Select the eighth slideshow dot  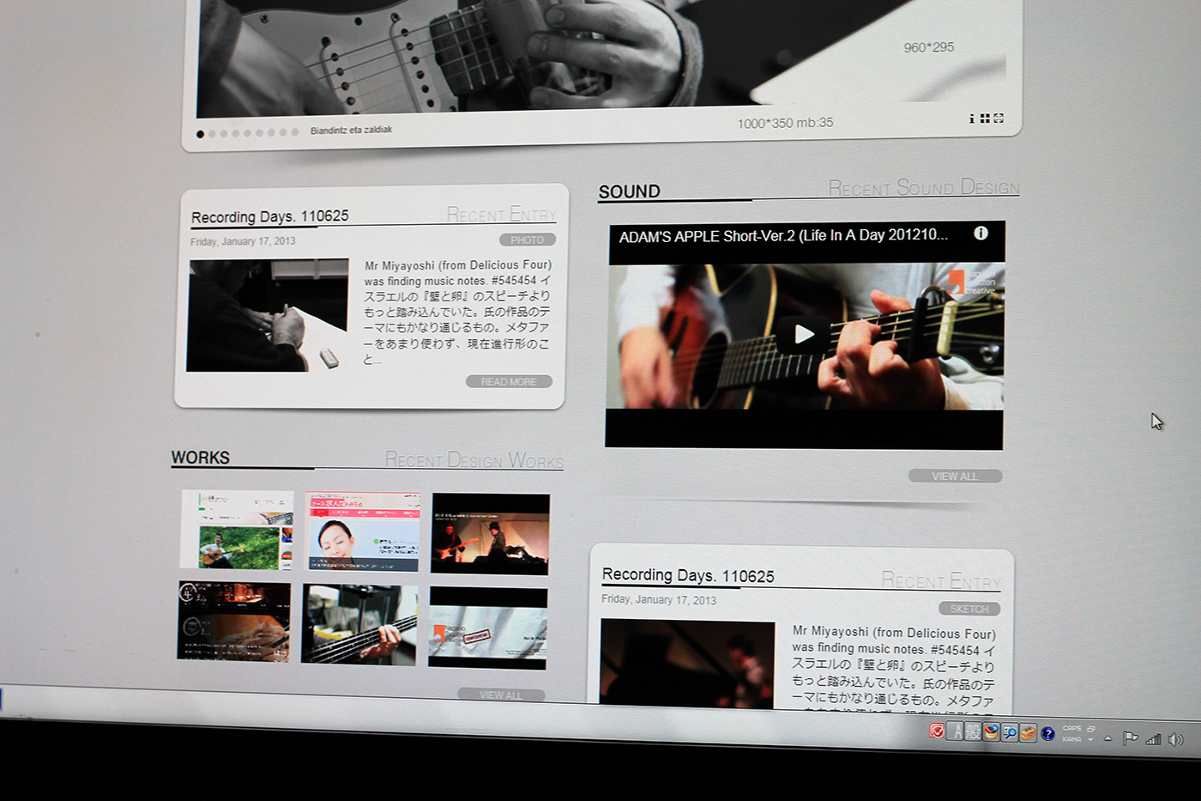click(283, 132)
